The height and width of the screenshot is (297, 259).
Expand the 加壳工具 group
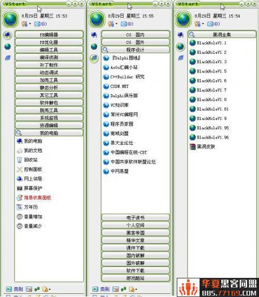point(49,80)
